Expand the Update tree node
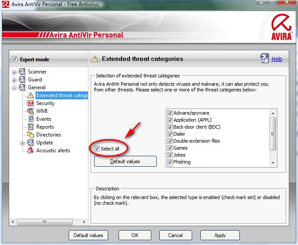Screen dimensions: 298x245 [x=23, y=143]
